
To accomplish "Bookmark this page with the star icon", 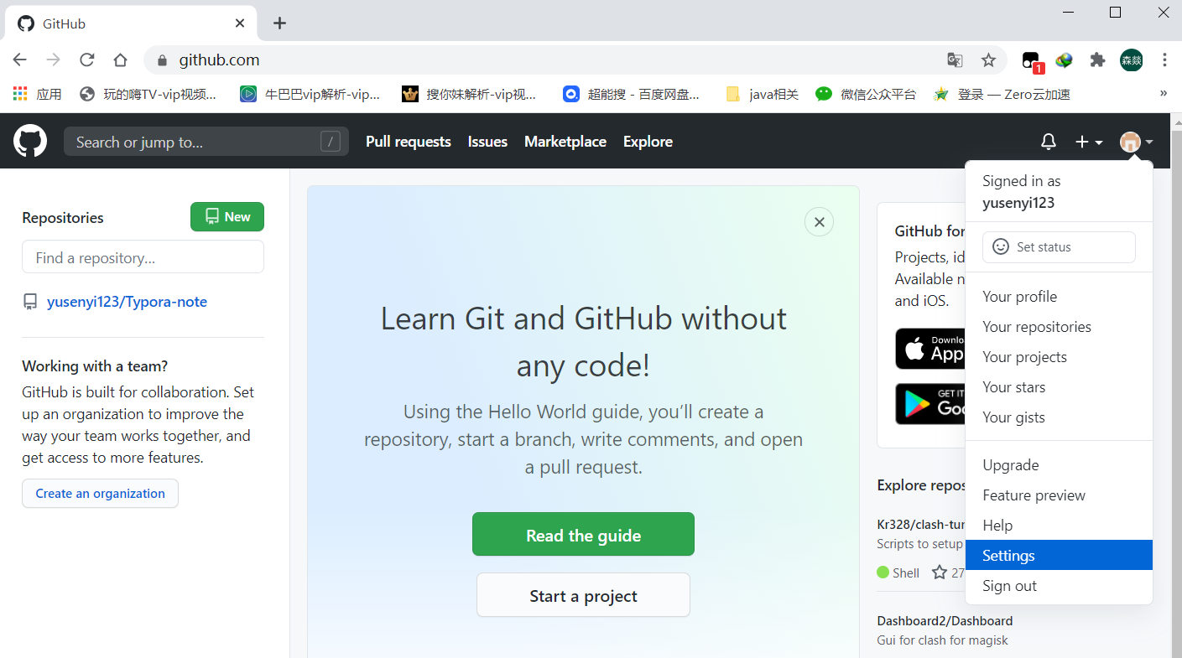I will point(988,60).
